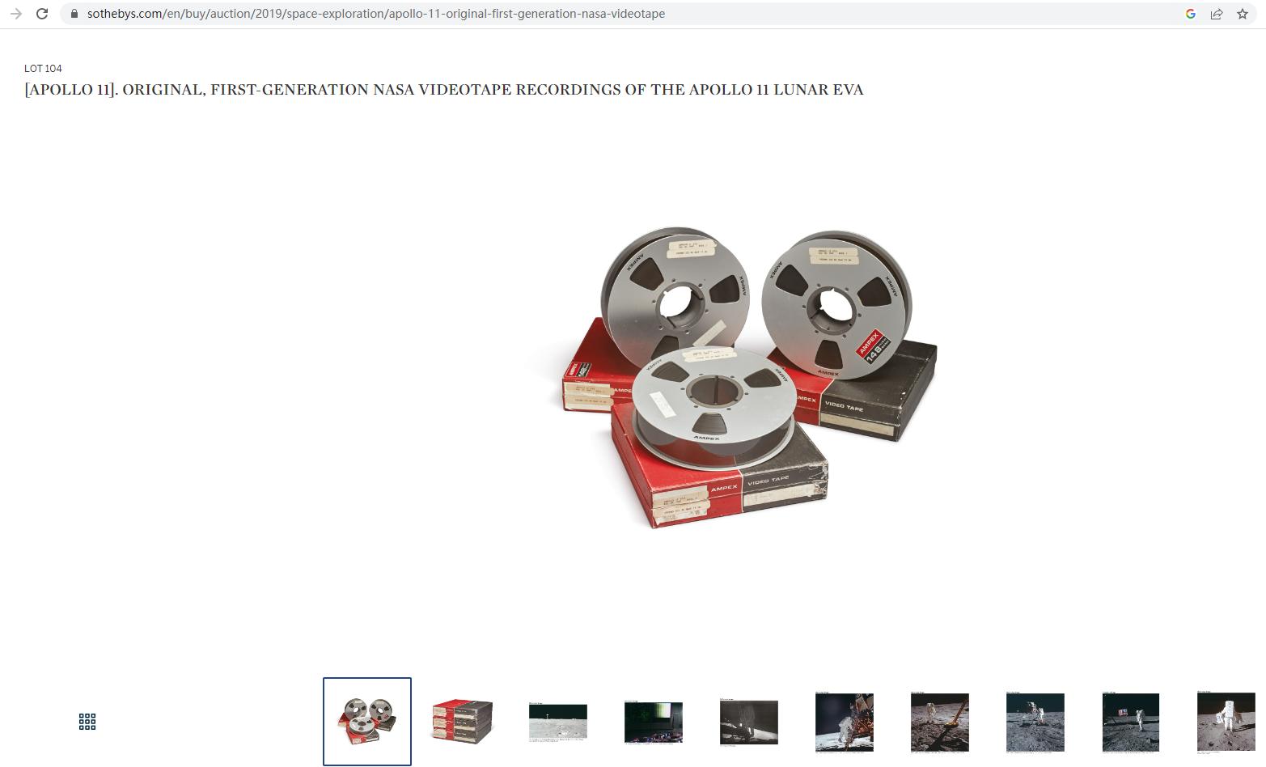Open the lunar horizon thumbnail

558,722
